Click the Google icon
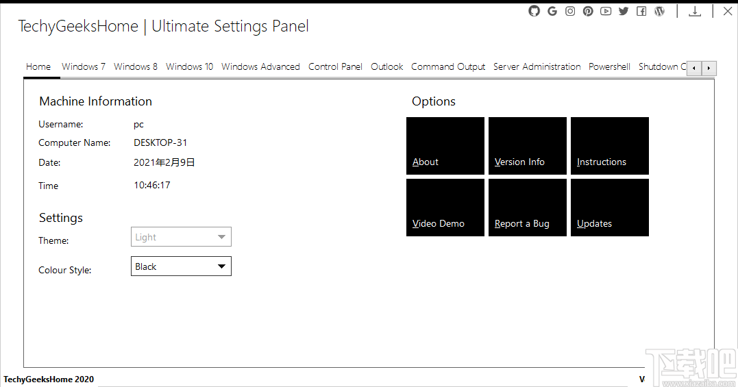 tap(552, 11)
